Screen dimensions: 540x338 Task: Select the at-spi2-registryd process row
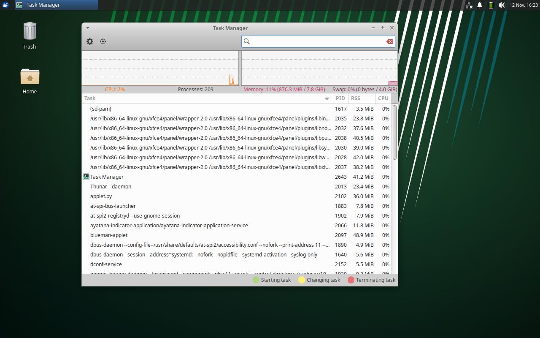click(237, 216)
